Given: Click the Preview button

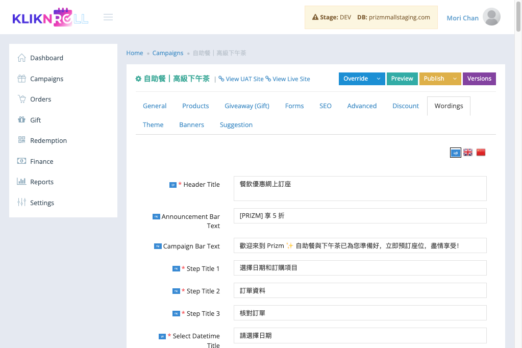Looking at the screenshot, I should point(402,79).
